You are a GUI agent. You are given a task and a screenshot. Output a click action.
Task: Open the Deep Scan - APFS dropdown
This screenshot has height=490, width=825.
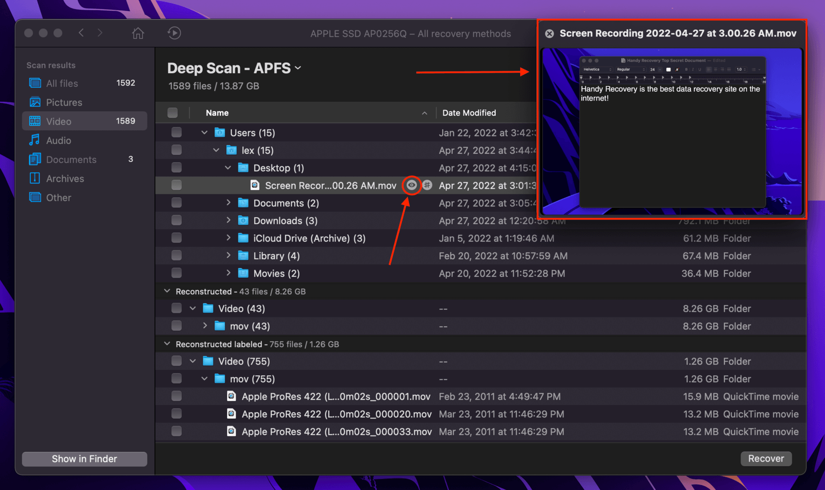(x=234, y=68)
